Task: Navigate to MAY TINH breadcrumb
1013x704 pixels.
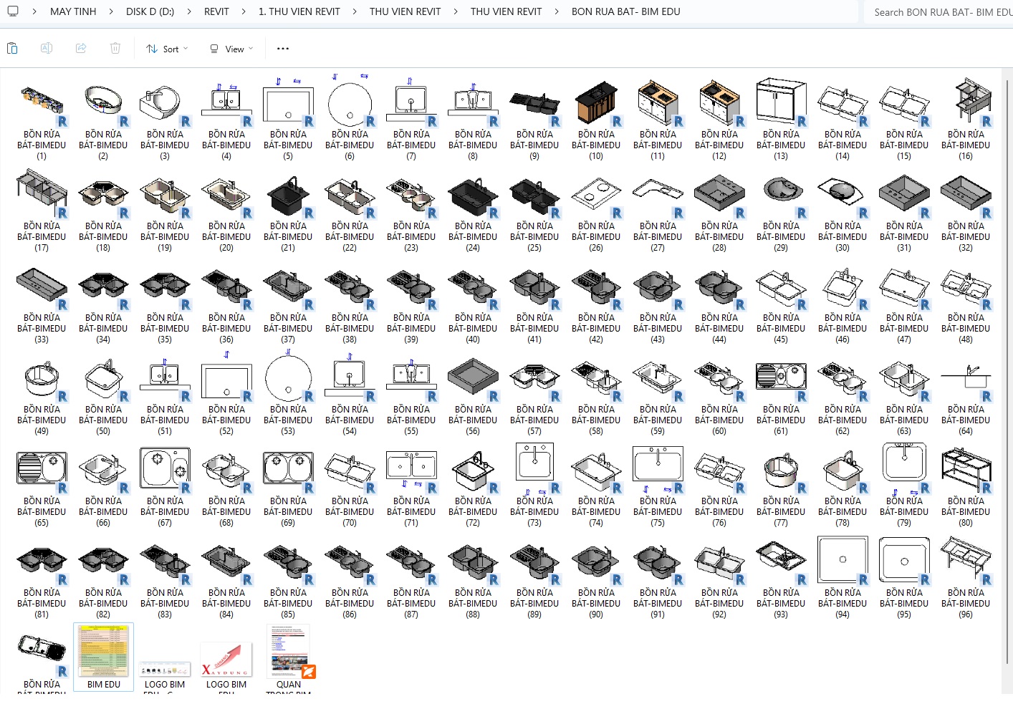Action: click(x=73, y=11)
